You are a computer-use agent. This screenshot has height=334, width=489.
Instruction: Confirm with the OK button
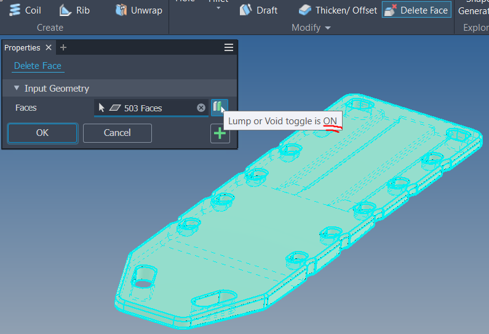click(42, 133)
